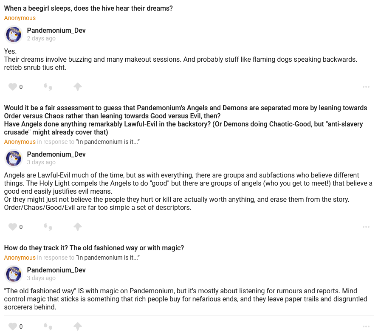Like the Angels Lawful-Evil answer
This screenshot has width=378, height=335.
(13, 227)
